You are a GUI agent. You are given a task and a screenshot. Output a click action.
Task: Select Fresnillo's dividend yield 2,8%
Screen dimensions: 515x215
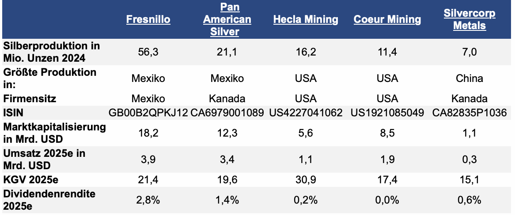(148, 200)
